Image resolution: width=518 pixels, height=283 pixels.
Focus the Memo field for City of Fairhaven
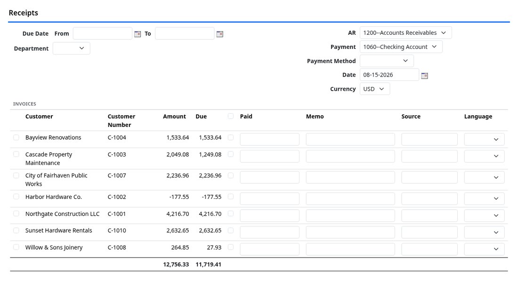click(x=350, y=177)
